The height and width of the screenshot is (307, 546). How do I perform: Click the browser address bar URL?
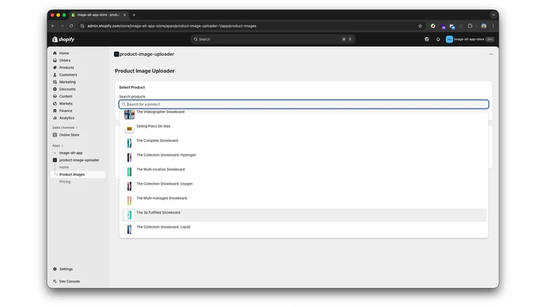click(x=172, y=26)
